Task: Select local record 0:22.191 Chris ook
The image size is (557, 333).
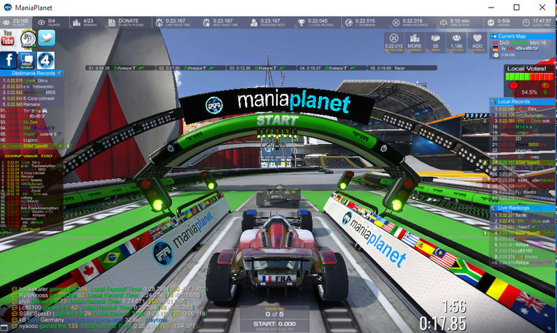Action: pyautogui.click(x=522, y=121)
